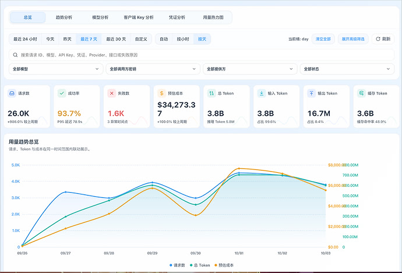This screenshot has width=402, height=273.
Task: Select 最近 30 天 time range
Action: [x=116, y=39]
